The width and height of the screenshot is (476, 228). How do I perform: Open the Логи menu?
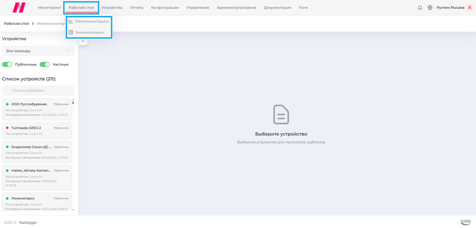pos(303,8)
